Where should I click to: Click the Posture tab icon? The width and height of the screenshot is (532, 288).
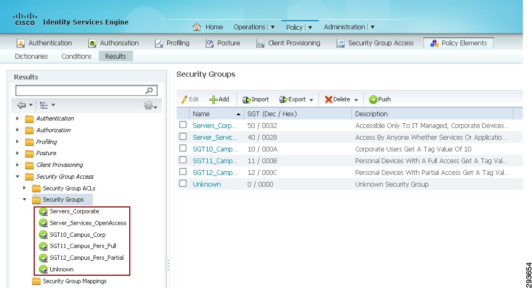(x=210, y=43)
